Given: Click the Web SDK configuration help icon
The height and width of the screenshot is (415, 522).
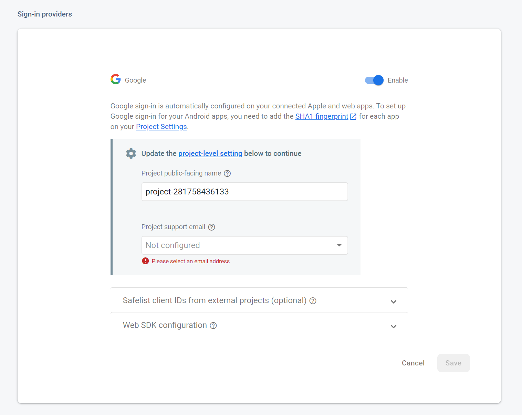Looking at the screenshot, I should pyautogui.click(x=213, y=325).
